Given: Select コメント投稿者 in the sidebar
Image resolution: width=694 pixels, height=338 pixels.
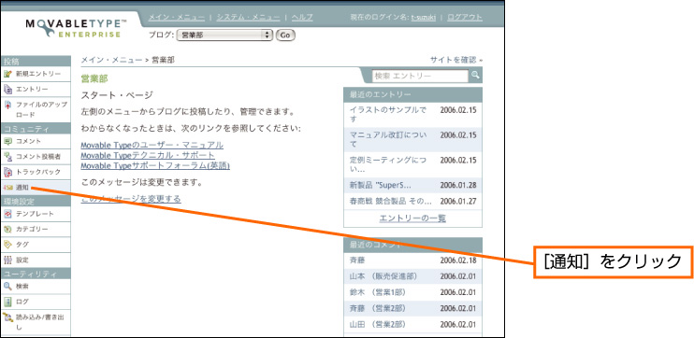Looking at the screenshot, I should 38,157.
